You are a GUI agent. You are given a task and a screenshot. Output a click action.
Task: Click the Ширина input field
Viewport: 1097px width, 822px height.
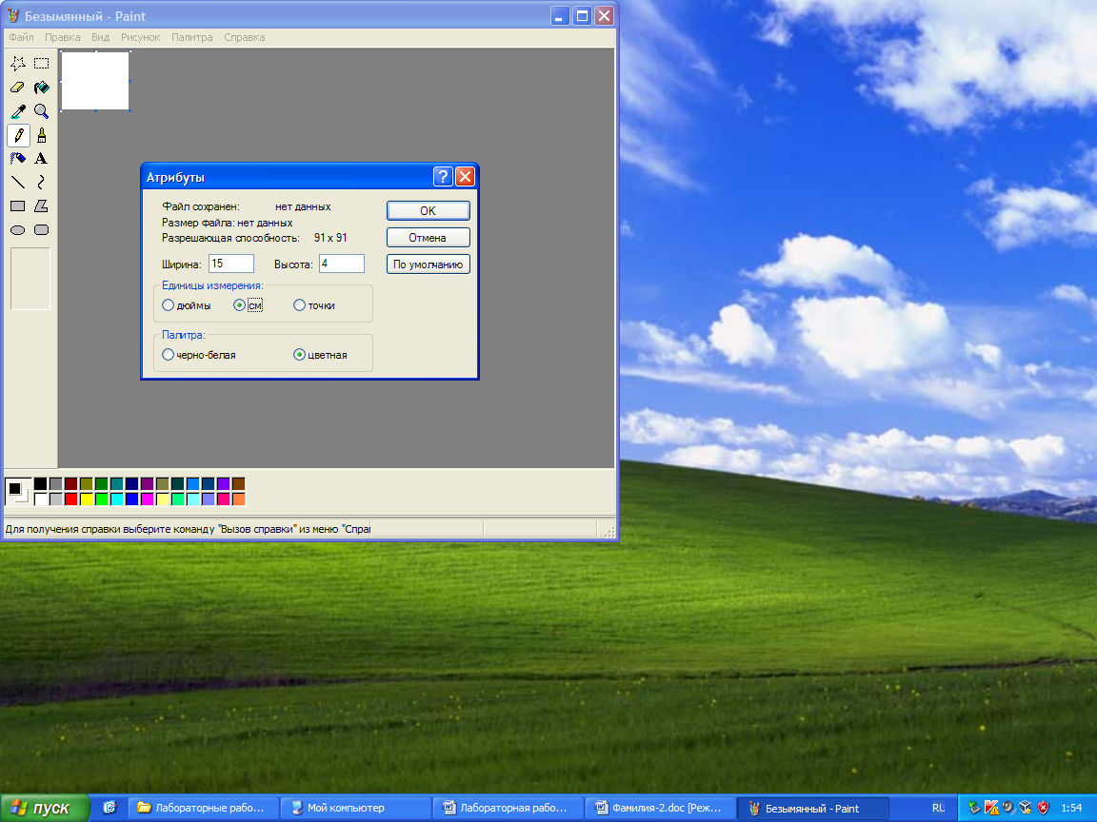(231, 264)
